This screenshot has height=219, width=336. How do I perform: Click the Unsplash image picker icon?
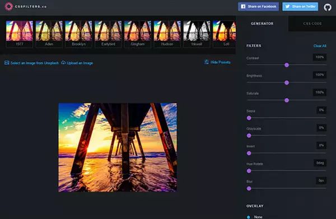[7, 63]
